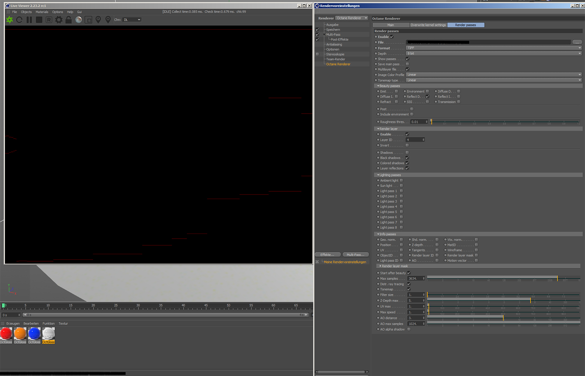
Task: Click frame 30 on the timeline ruler
Action: (138, 306)
